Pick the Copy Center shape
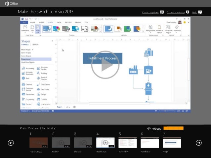The height and width of the screenshot is (158, 211). tap(43, 84)
